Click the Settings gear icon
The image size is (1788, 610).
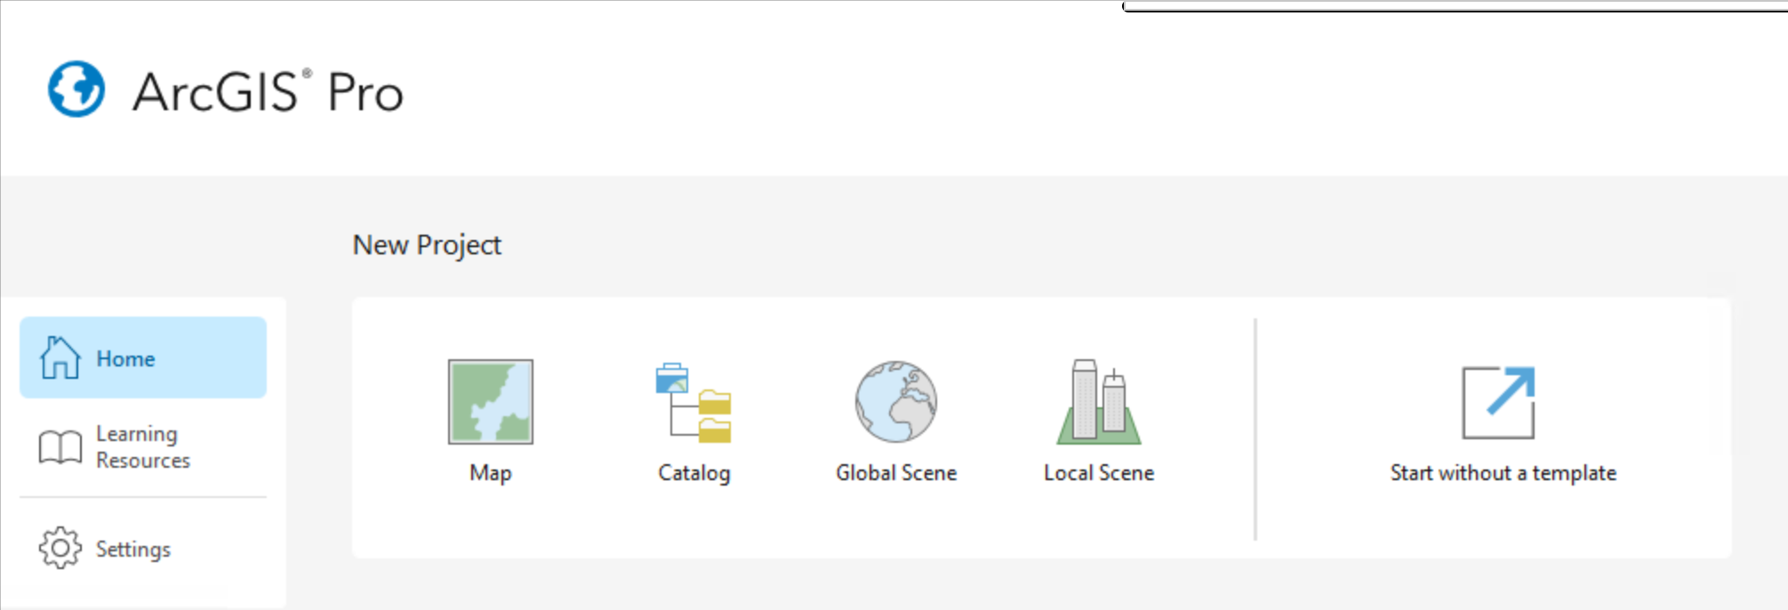pos(60,548)
